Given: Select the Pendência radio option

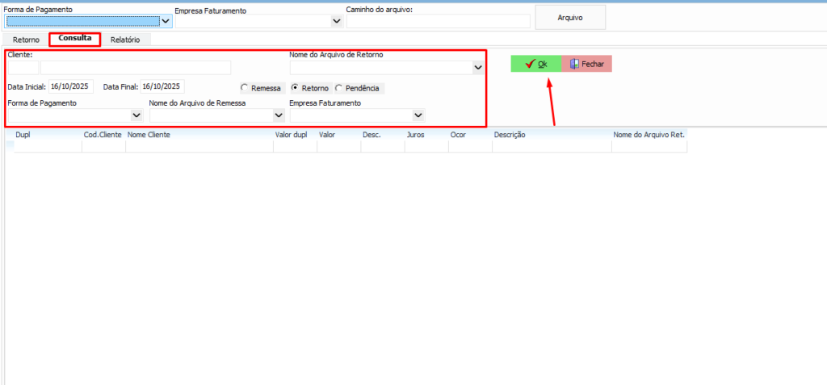Looking at the screenshot, I should (339, 88).
